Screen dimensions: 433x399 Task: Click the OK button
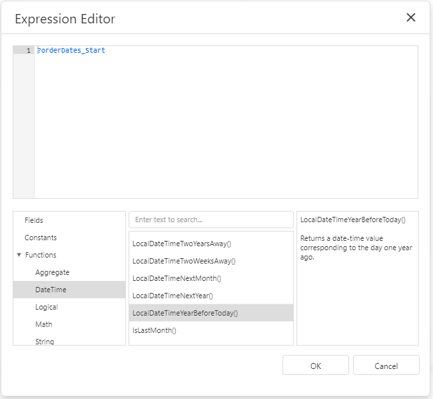(x=316, y=365)
